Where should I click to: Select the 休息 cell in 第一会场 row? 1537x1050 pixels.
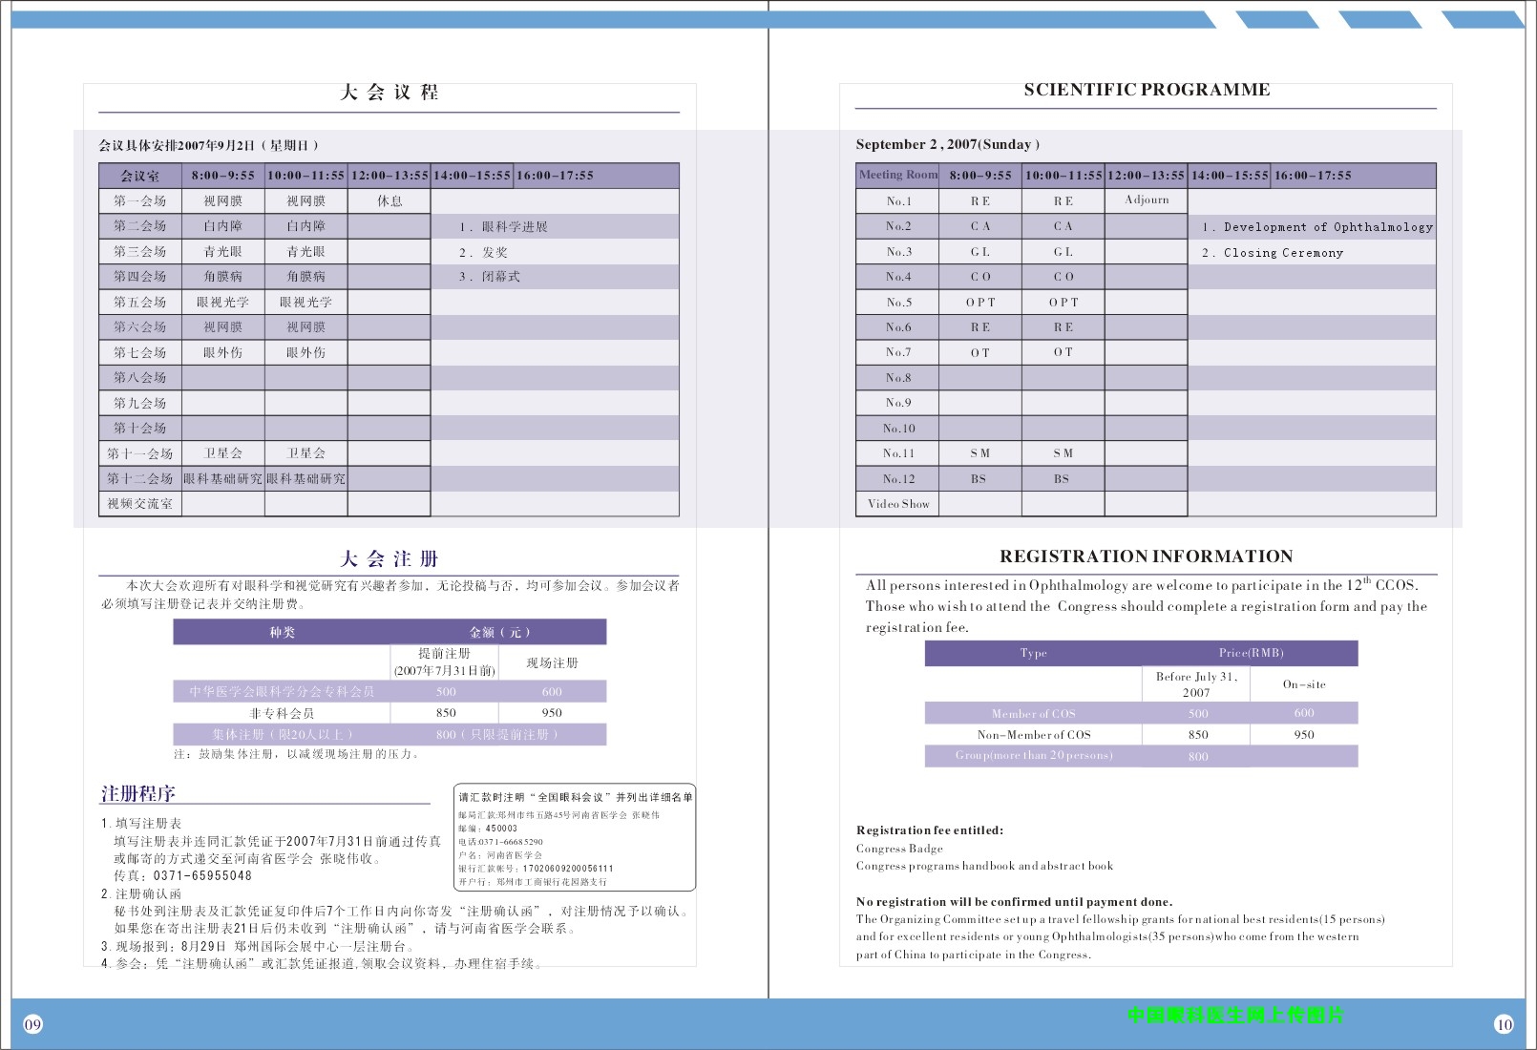(x=390, y=201)
